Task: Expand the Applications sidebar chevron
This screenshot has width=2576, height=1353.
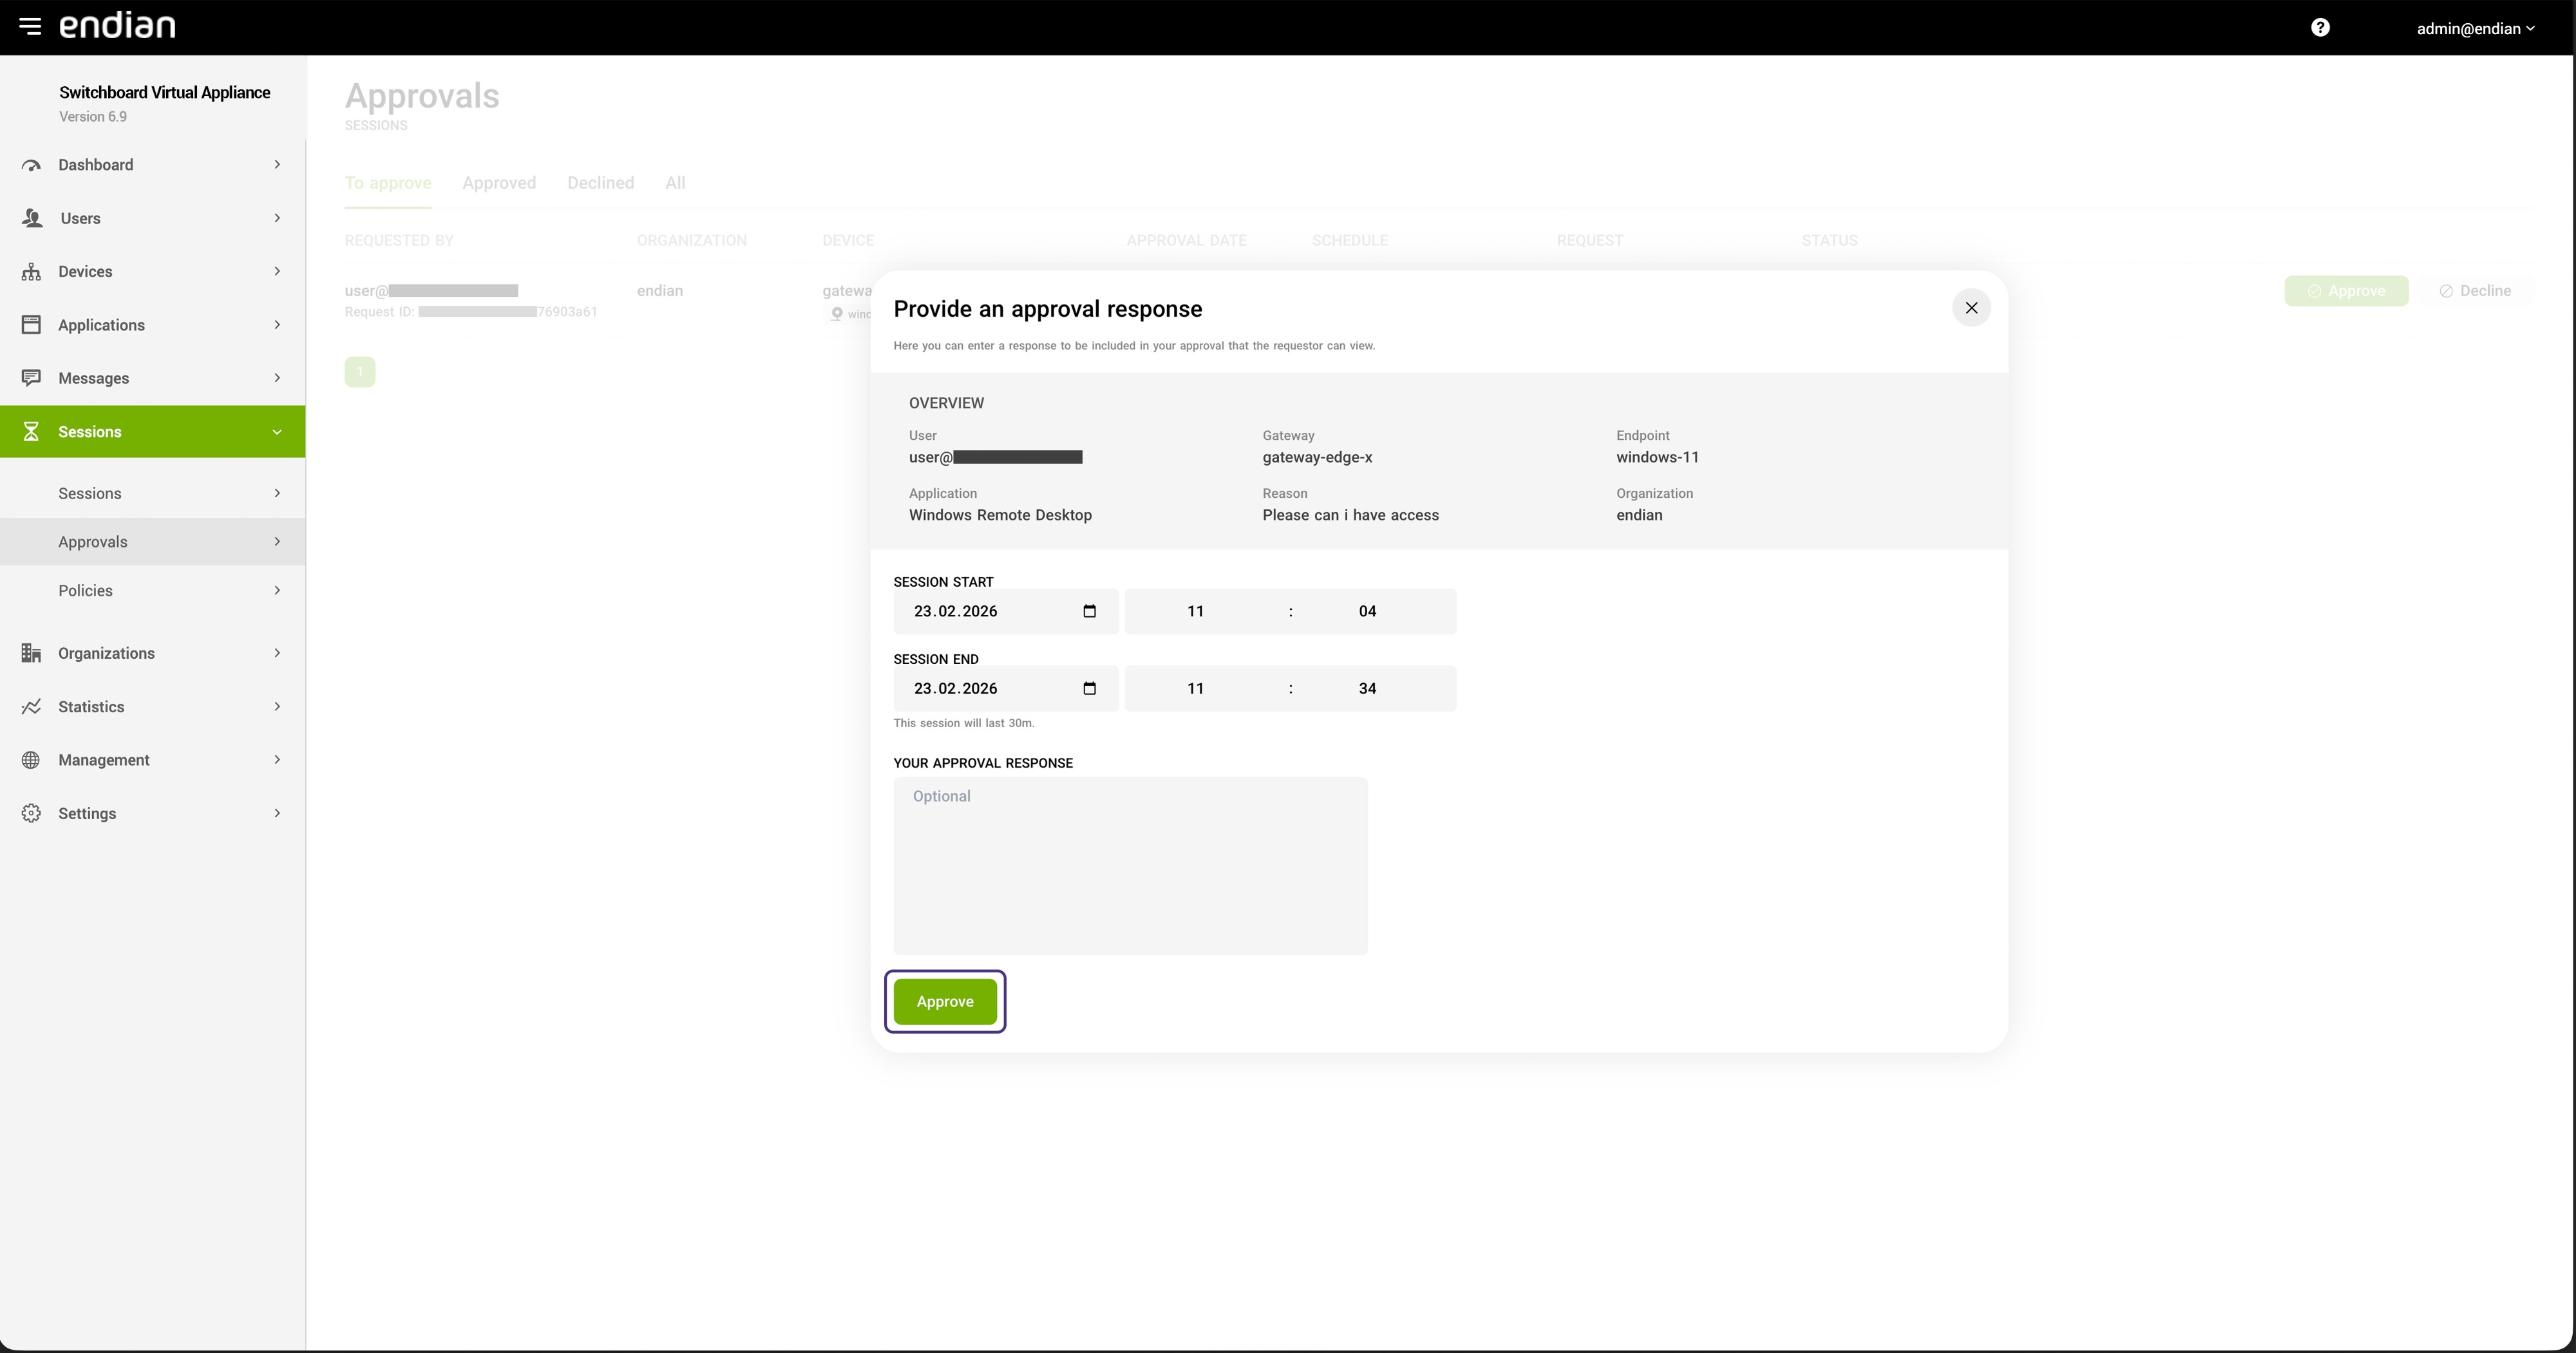Action: point(277,325)
